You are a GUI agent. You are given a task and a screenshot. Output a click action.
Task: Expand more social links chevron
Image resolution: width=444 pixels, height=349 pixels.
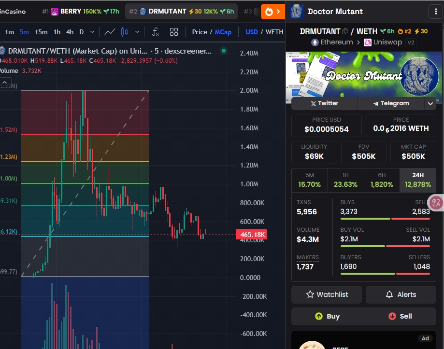430,103
